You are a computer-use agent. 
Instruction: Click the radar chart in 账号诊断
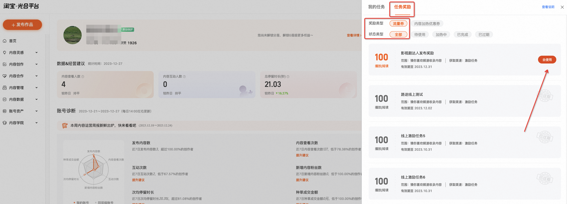tap(93, 169)
